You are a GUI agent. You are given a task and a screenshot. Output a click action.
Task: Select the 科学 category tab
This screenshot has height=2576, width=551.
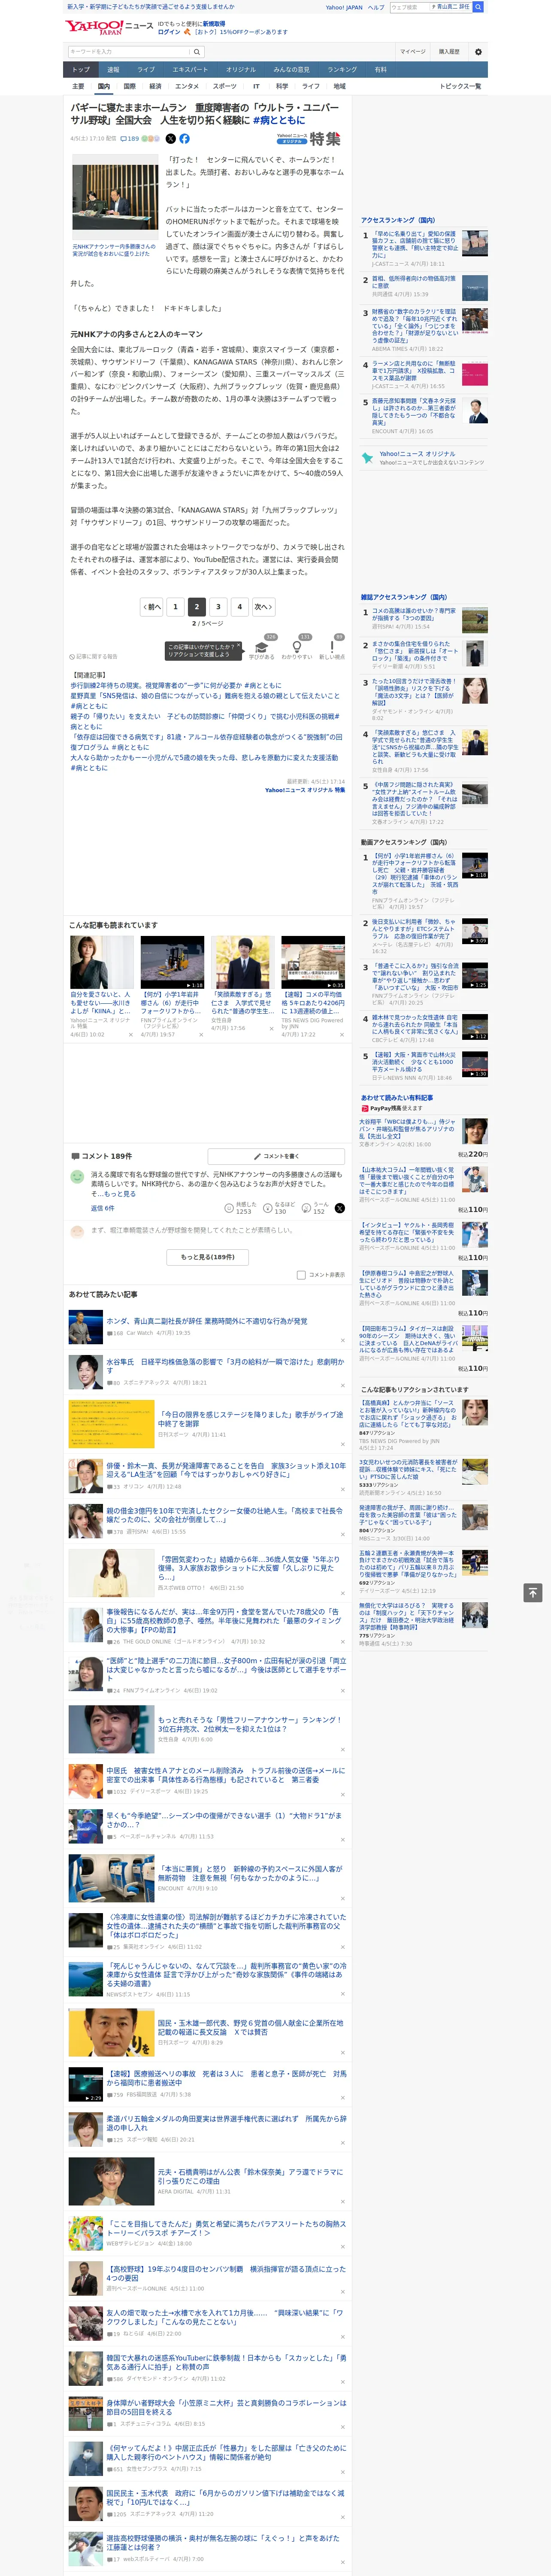282,86
